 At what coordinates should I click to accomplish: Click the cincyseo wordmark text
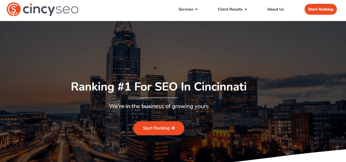tap(51, 9)
